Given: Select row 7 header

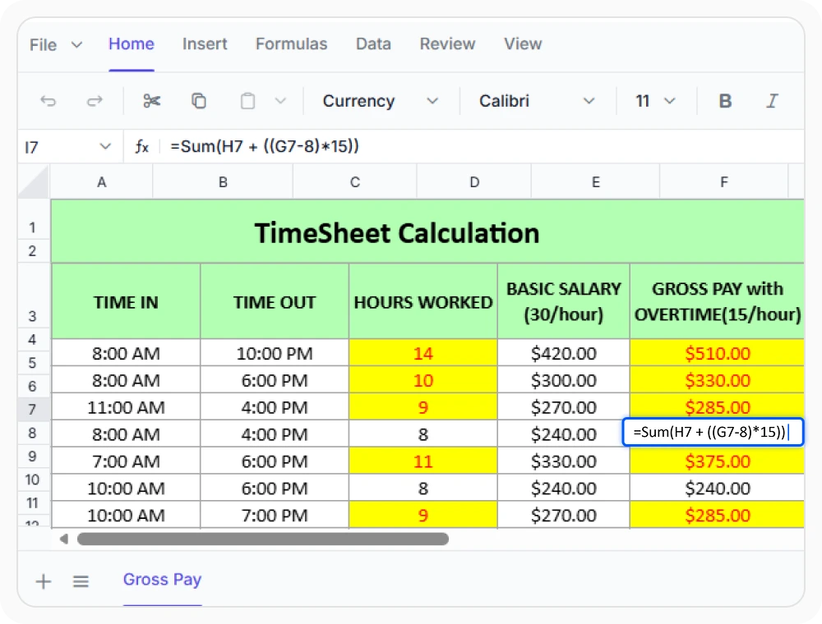Looking at the screenshot, I should coord(33,409).
